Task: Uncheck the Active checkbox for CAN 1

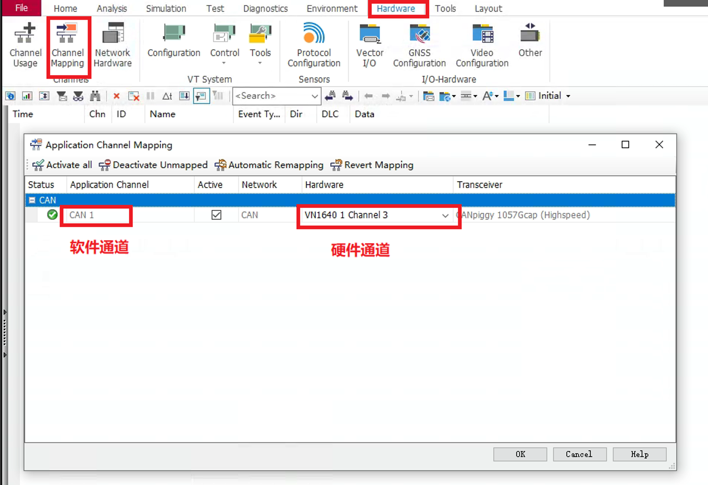Action: 216,215
